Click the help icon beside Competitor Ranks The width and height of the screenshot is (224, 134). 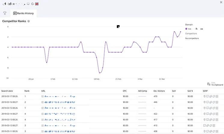click(x=29, y=22)
